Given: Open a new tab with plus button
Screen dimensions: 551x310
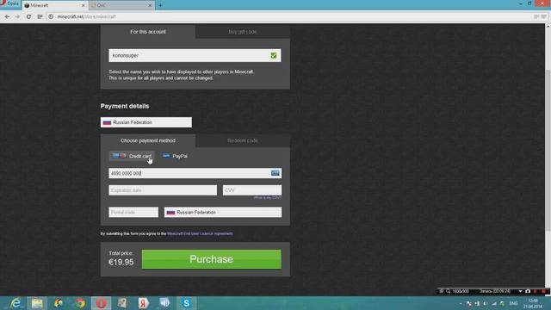Looking at the screenshot, I should (x=160, y=5).
